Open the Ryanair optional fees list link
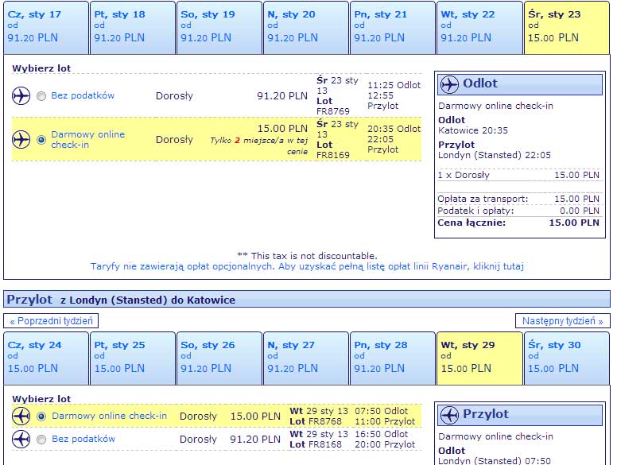The width and height of the screenshot is (617, 465). click(x=307, y=266)
